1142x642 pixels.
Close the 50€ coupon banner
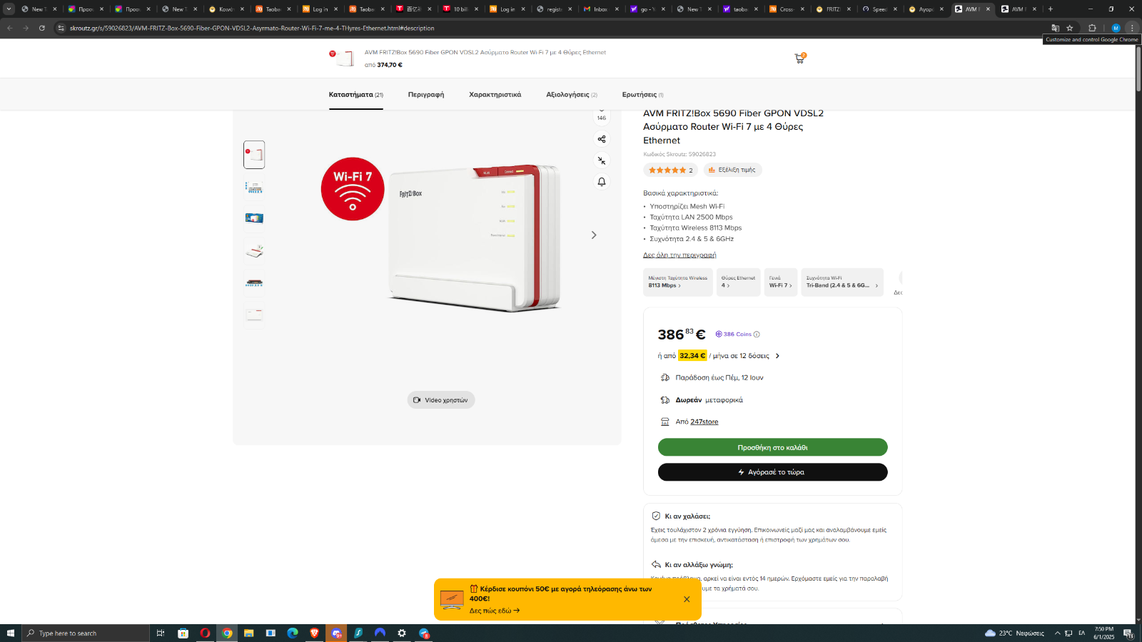coord(687,599)
